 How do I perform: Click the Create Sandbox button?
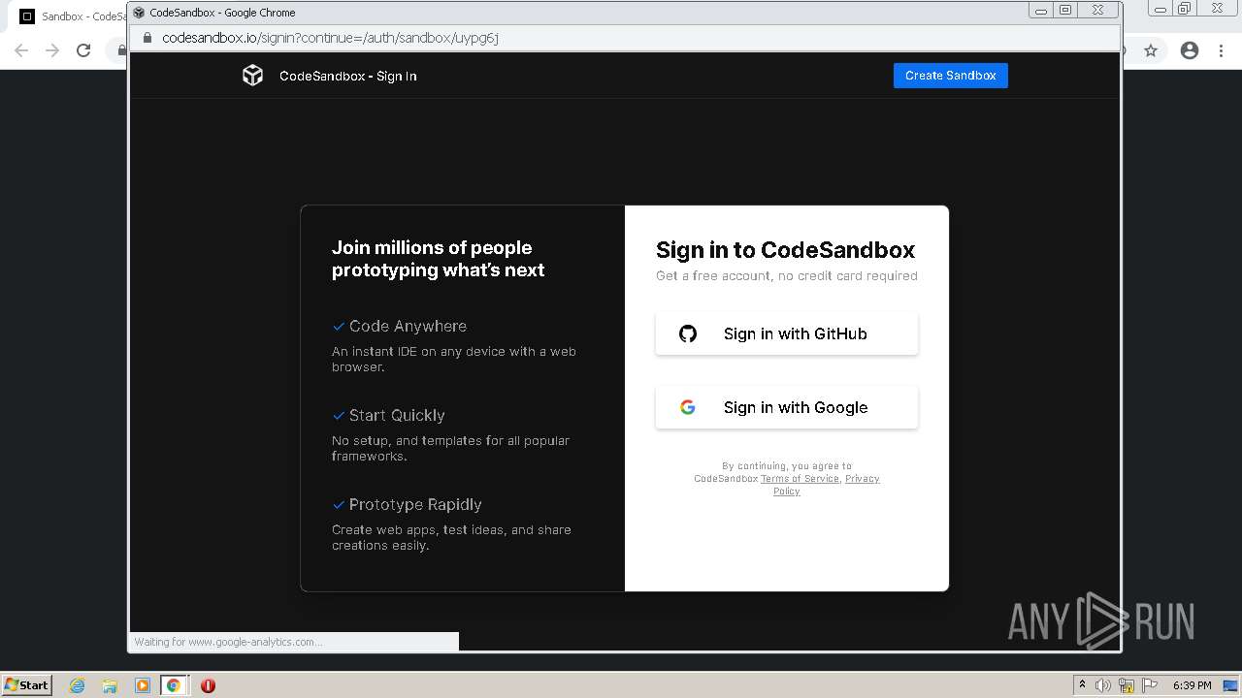(951, 76)
